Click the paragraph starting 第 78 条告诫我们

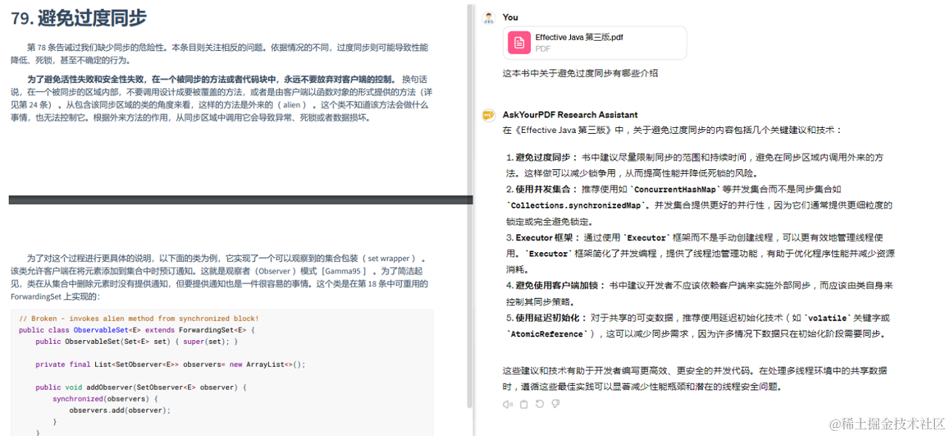(219, 54)
